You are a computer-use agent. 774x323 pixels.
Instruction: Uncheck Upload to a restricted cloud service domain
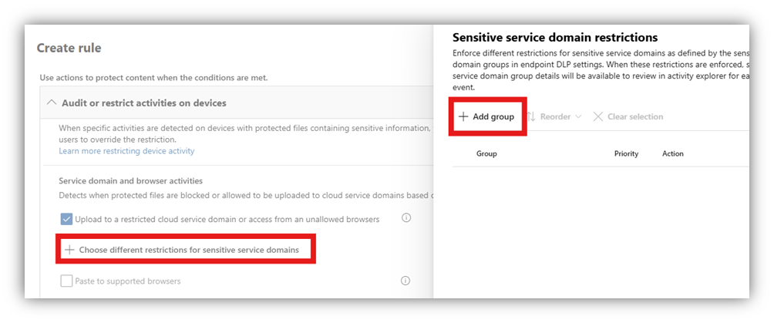66,219
